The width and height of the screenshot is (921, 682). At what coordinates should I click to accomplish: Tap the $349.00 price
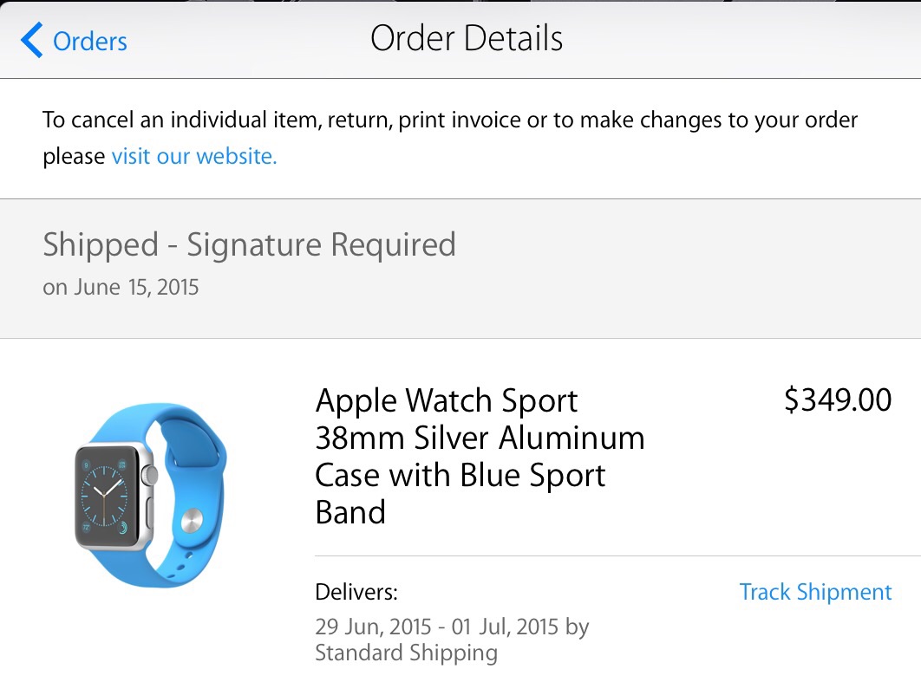[x=837, y=400]
